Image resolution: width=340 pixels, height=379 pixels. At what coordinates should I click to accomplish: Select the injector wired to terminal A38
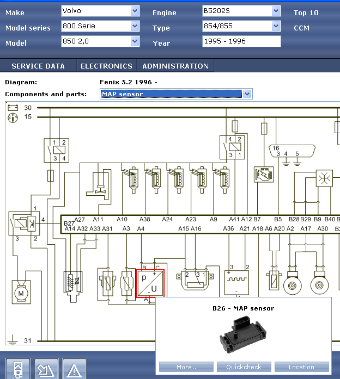pos(154,179)
